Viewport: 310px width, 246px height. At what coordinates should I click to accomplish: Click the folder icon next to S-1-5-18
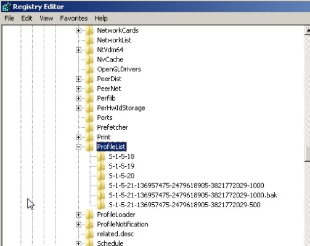tap(101, 156)
